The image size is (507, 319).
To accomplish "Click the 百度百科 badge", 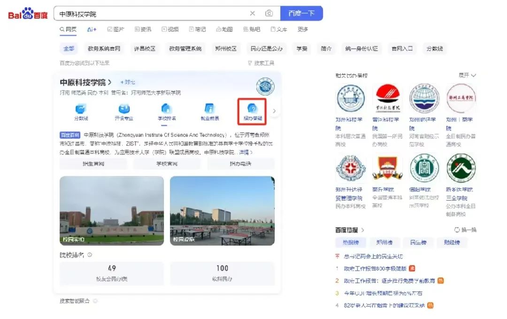I will (x=70, y=135).
